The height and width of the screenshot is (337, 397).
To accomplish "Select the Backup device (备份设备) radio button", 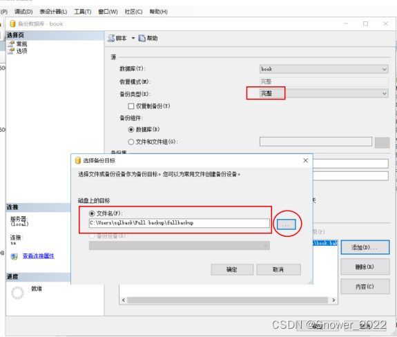I will pos(92,236).
